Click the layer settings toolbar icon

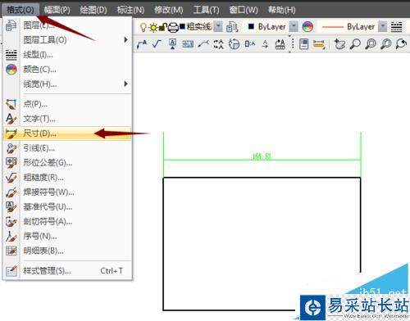[232, 27]
